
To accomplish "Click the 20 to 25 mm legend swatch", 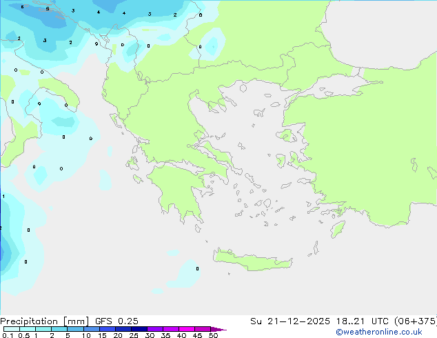I will click(x=123, y=329).
